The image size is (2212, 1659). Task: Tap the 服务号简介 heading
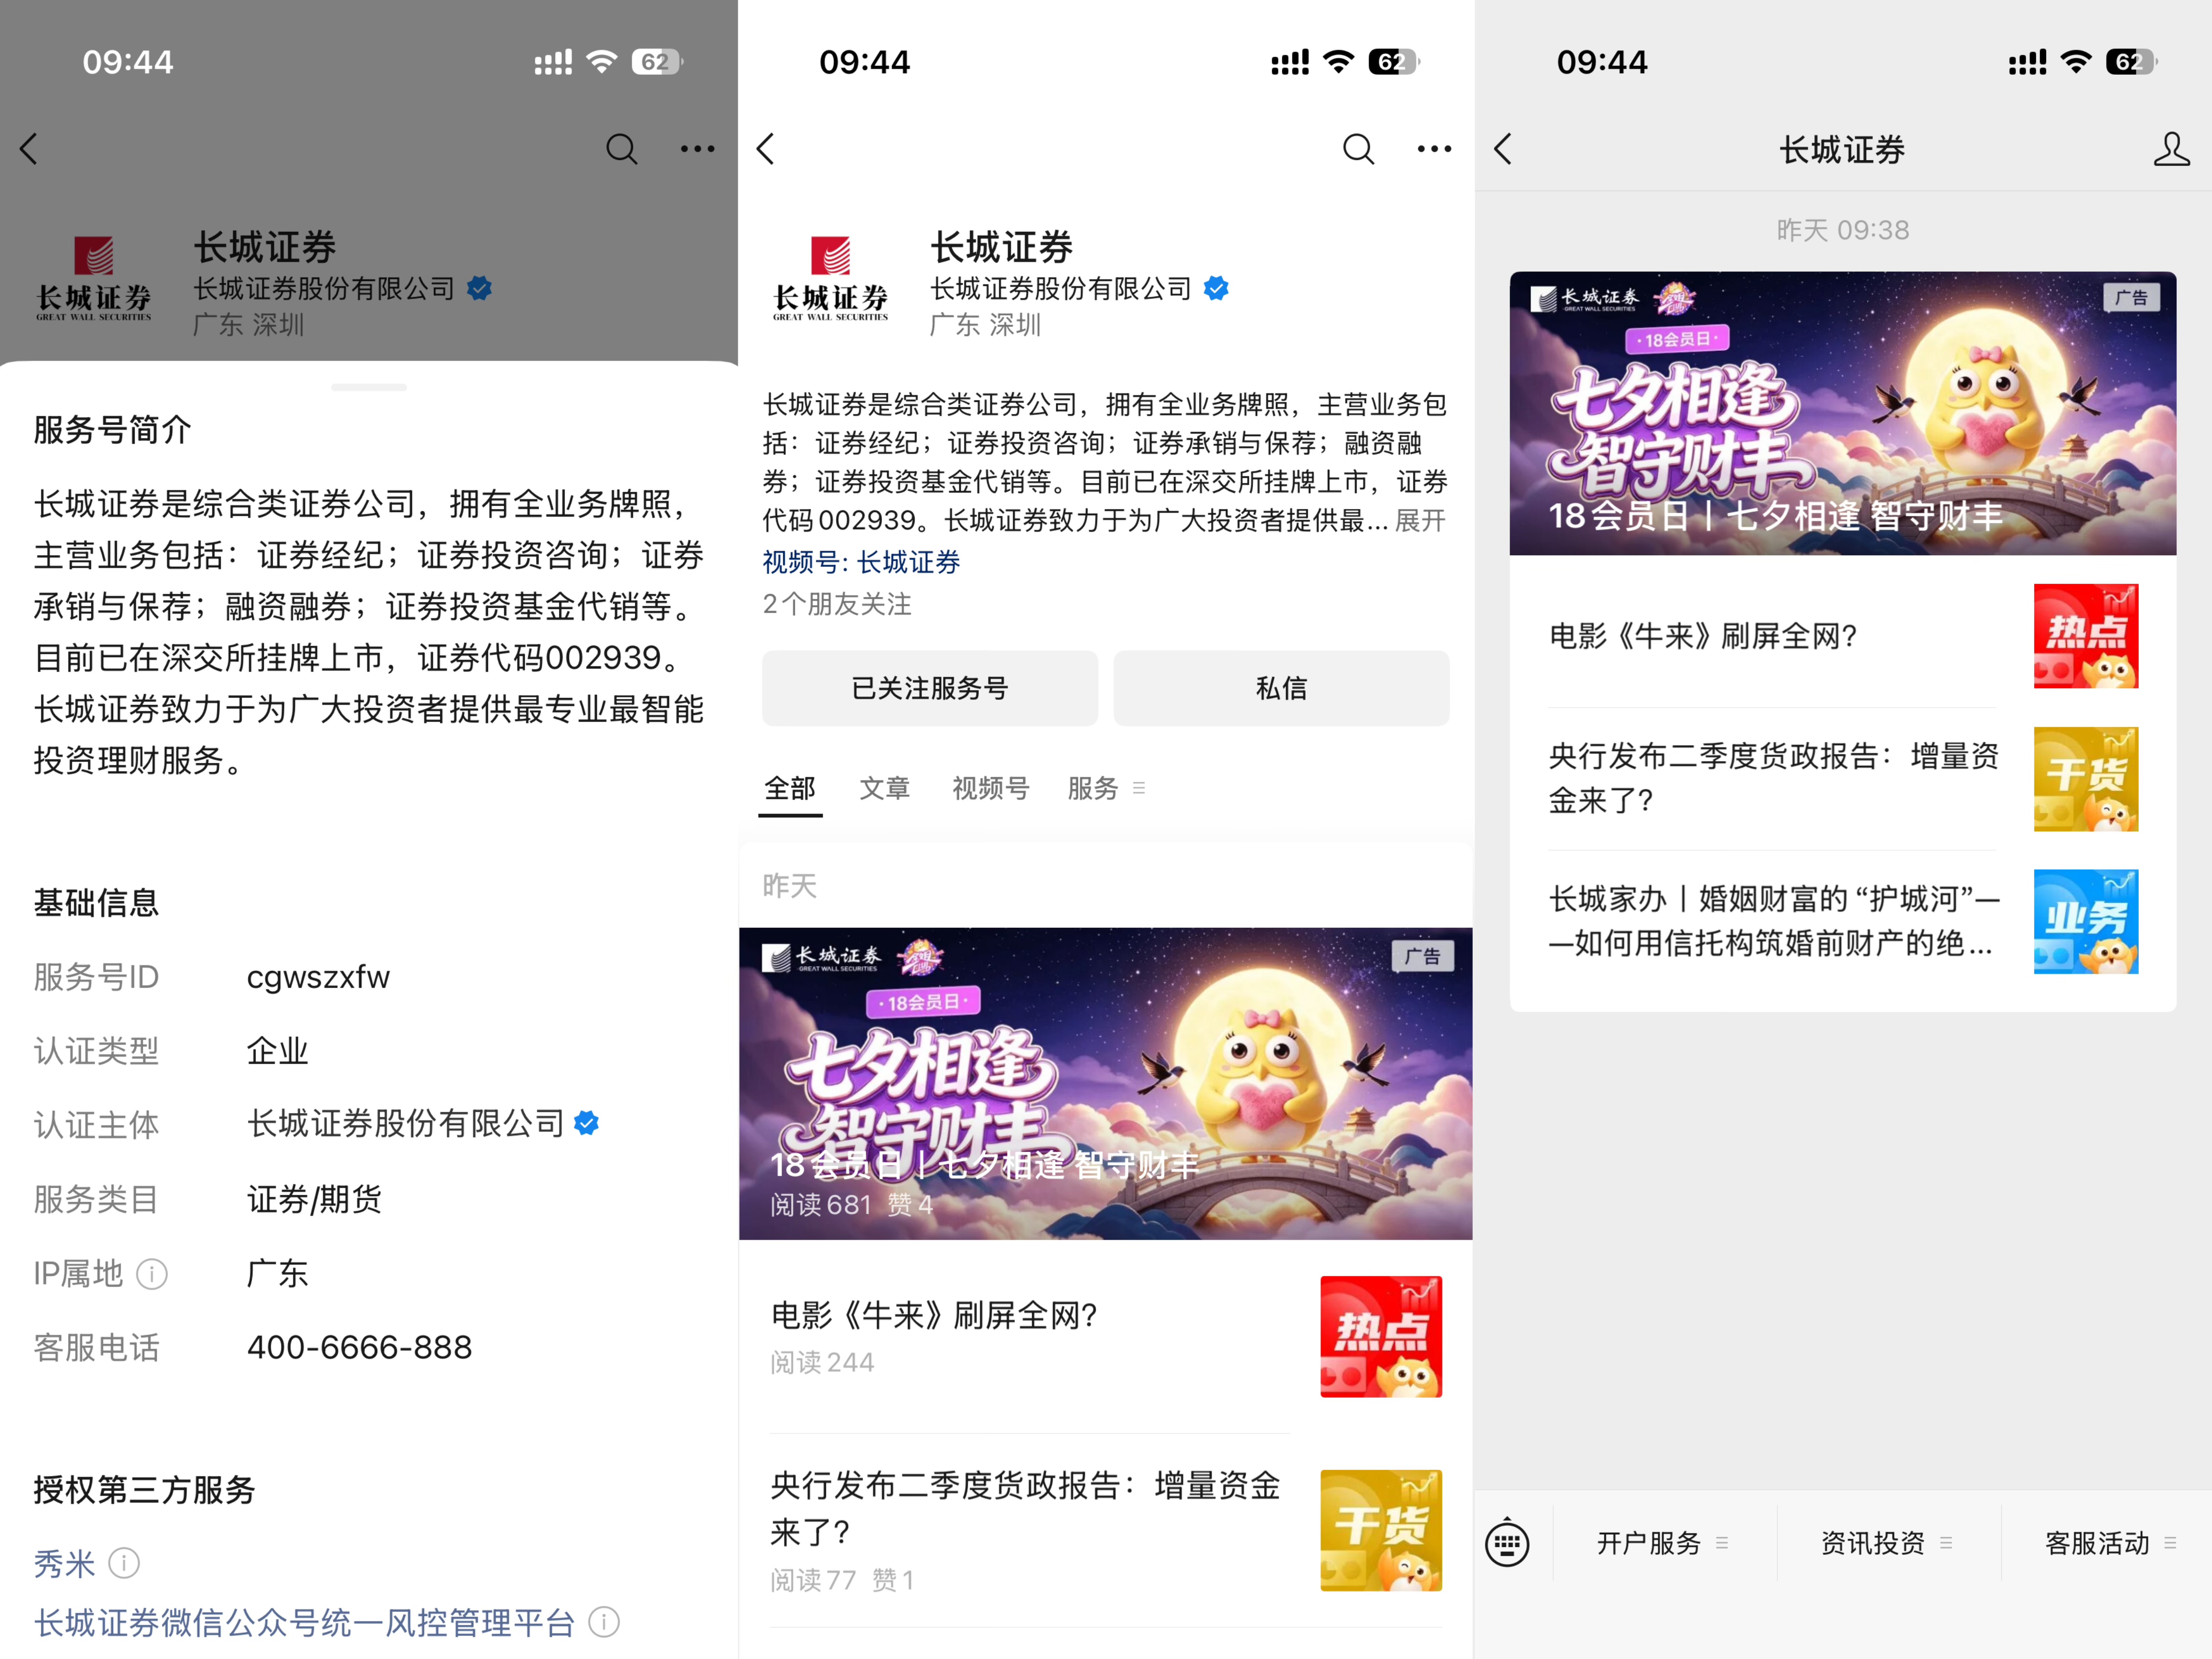click(112, 430)
